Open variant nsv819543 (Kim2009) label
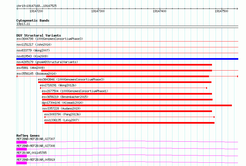 (x=32, y=56)
